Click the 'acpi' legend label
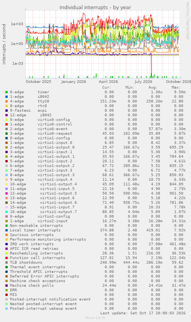This screenshot has height=322, width=191. click(42, 111)
